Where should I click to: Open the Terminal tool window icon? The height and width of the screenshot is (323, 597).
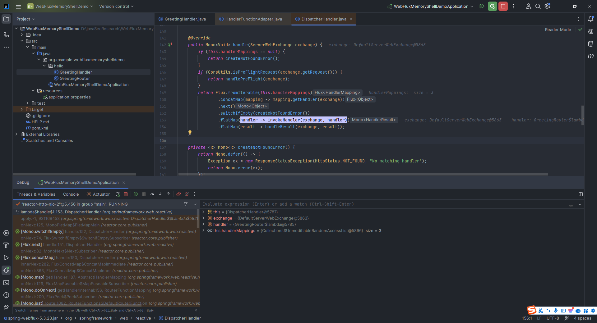coord(6,283)
